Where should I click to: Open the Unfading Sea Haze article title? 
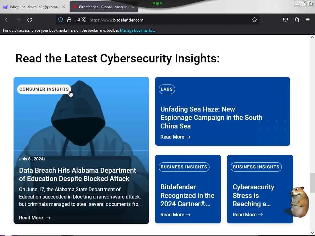(211, 118)
